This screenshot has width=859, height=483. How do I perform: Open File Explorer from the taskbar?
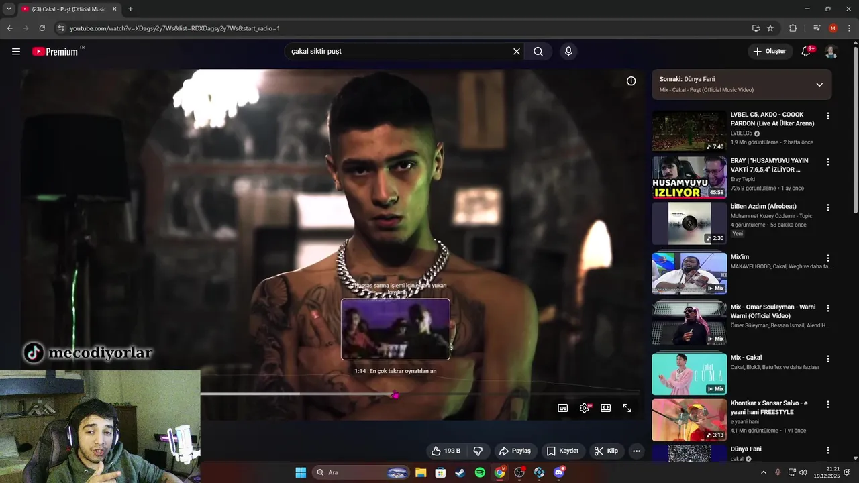point(421,472)
